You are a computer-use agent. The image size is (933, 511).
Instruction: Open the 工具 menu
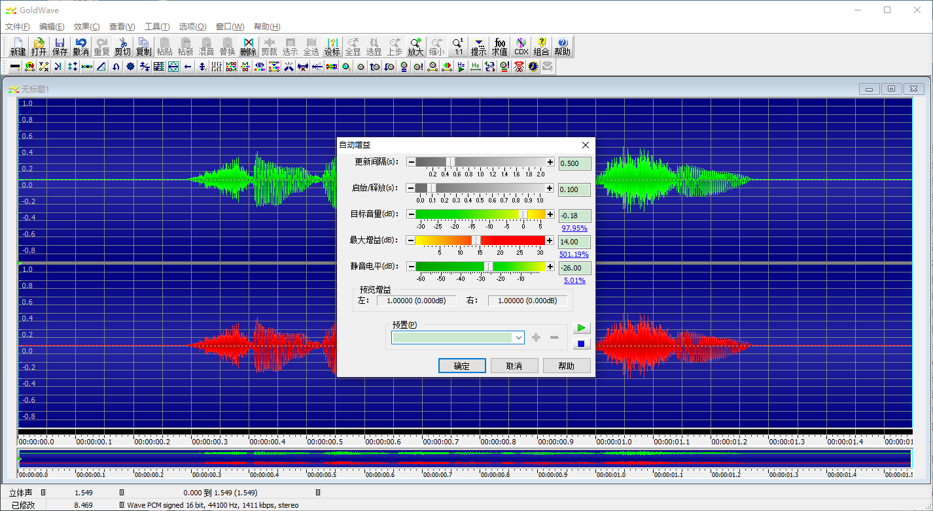(x=157, y=27)
